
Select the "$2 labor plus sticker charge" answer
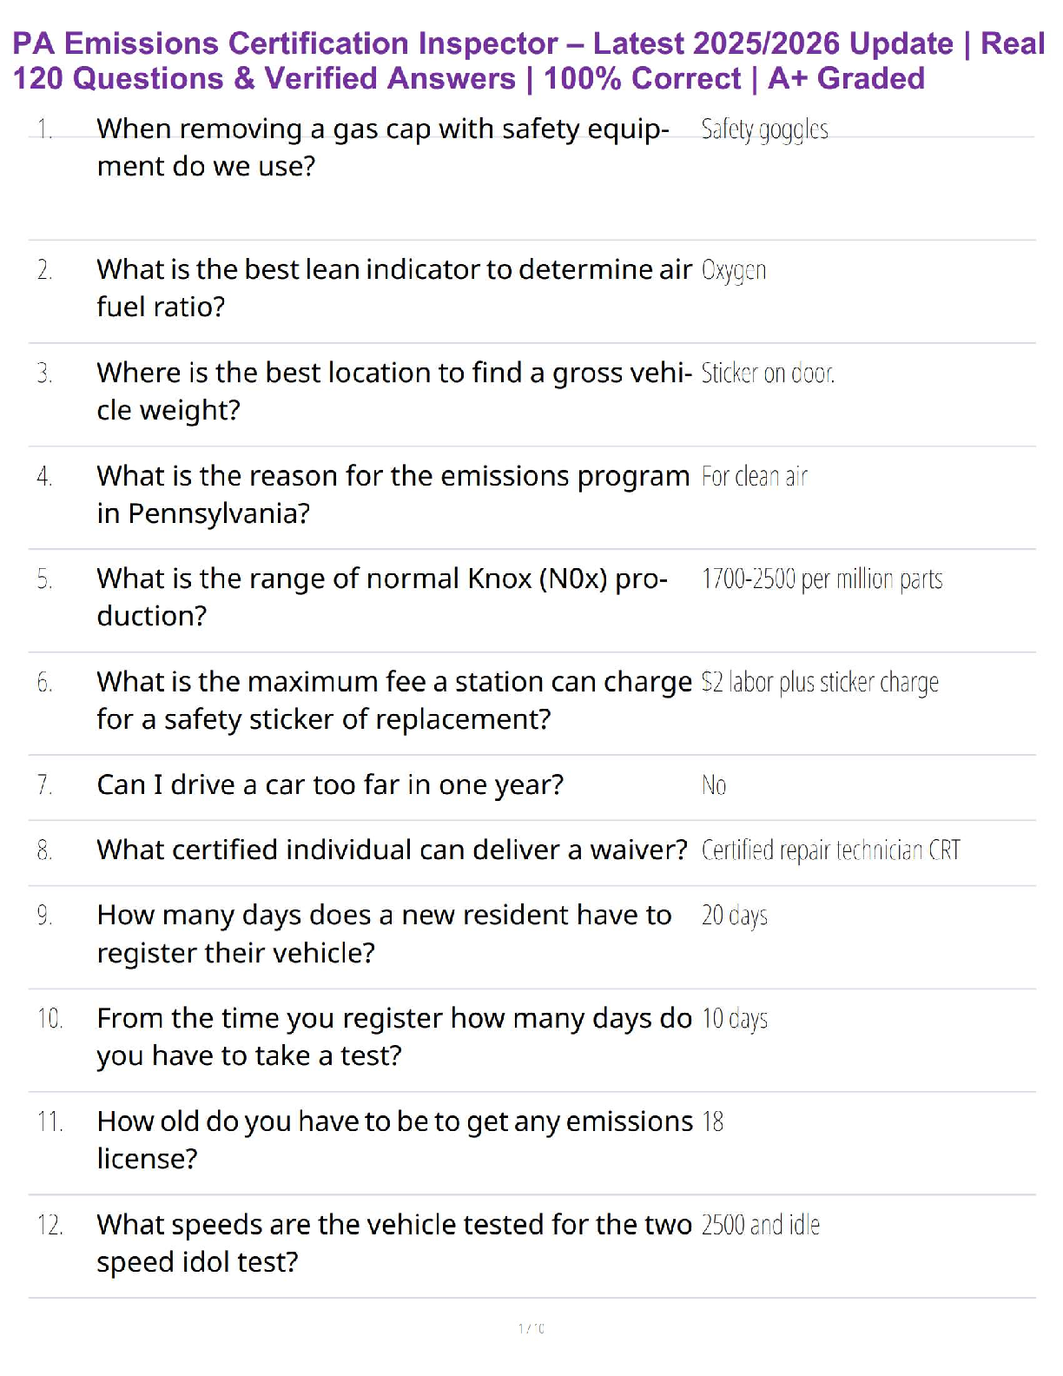pos(820,683)
